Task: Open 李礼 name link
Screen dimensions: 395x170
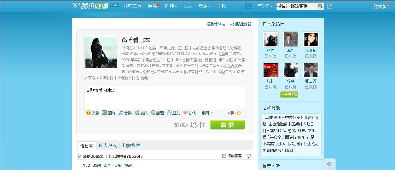Action: [291, 51]
